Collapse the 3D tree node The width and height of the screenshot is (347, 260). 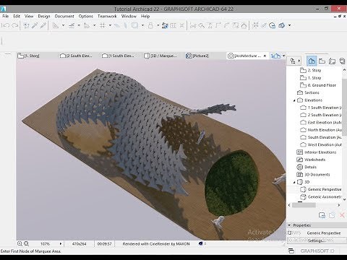click(x=294, y=182)
